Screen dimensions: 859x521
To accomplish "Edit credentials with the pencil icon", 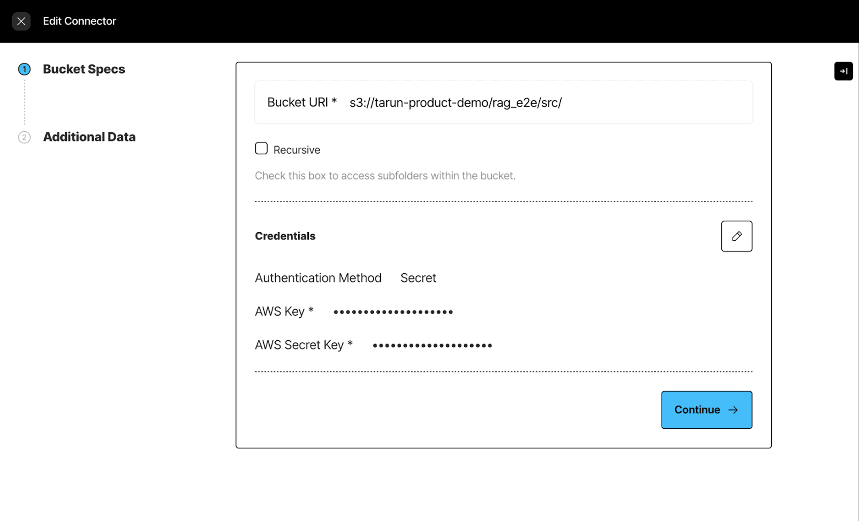I will click(x=737, y=236).
